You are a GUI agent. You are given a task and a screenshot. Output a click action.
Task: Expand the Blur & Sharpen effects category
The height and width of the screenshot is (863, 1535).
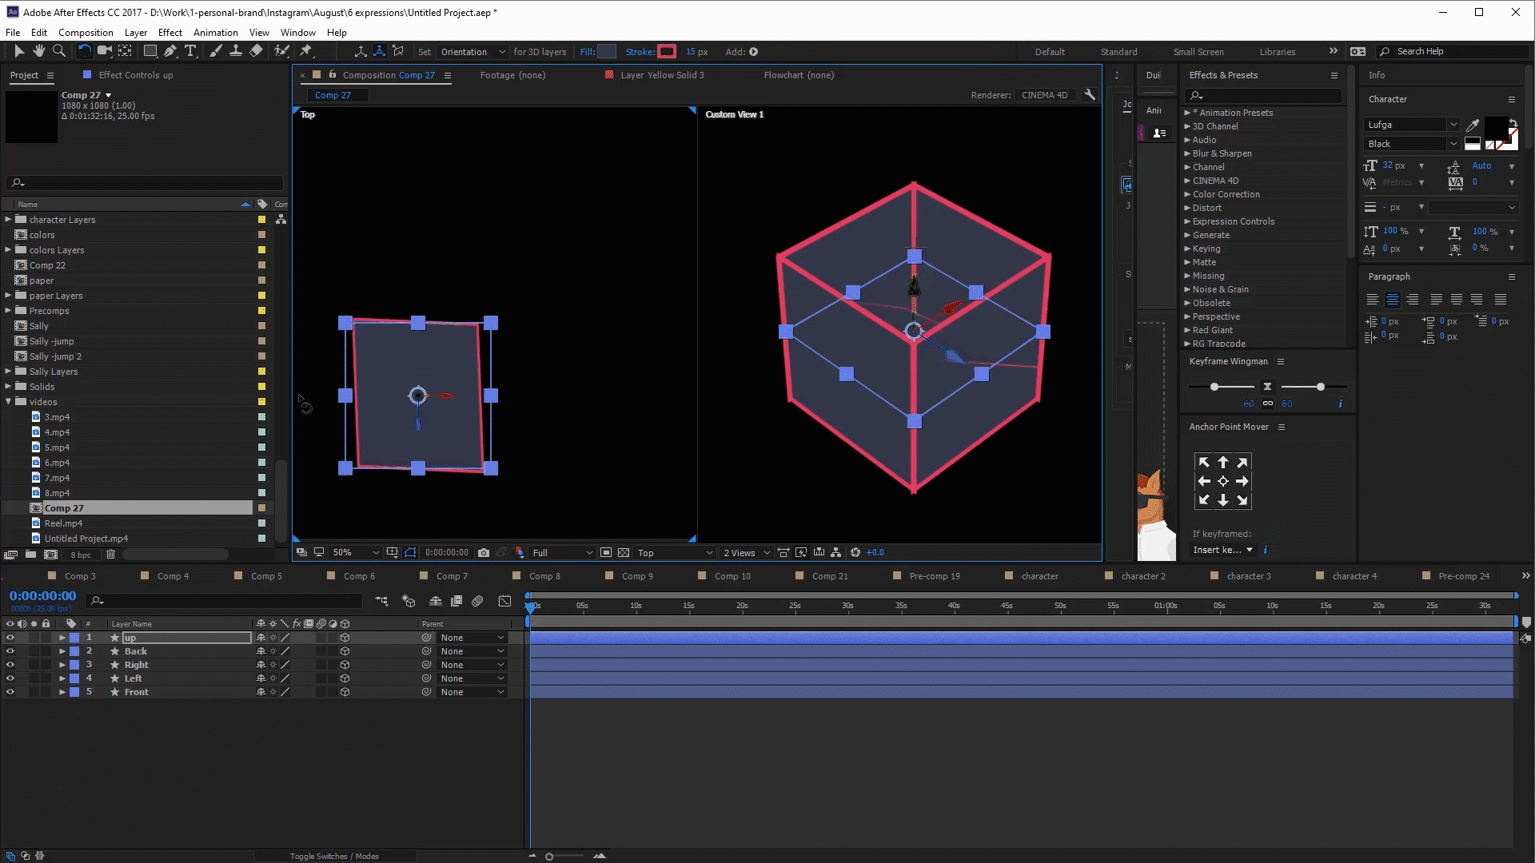(1187, 153)
